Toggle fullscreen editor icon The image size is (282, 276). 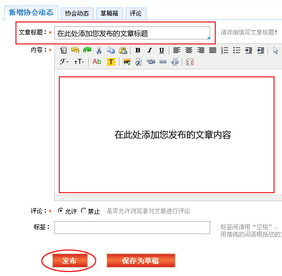pyautogui.click(x=189, y=62)
